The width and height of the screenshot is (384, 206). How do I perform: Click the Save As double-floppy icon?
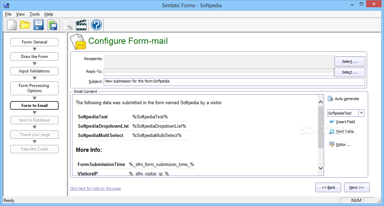click(x=52, y=25)
